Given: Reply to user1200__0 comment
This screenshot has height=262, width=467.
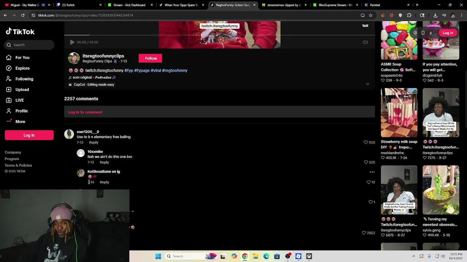Looking at the screenshot, I should pos(94,142).
